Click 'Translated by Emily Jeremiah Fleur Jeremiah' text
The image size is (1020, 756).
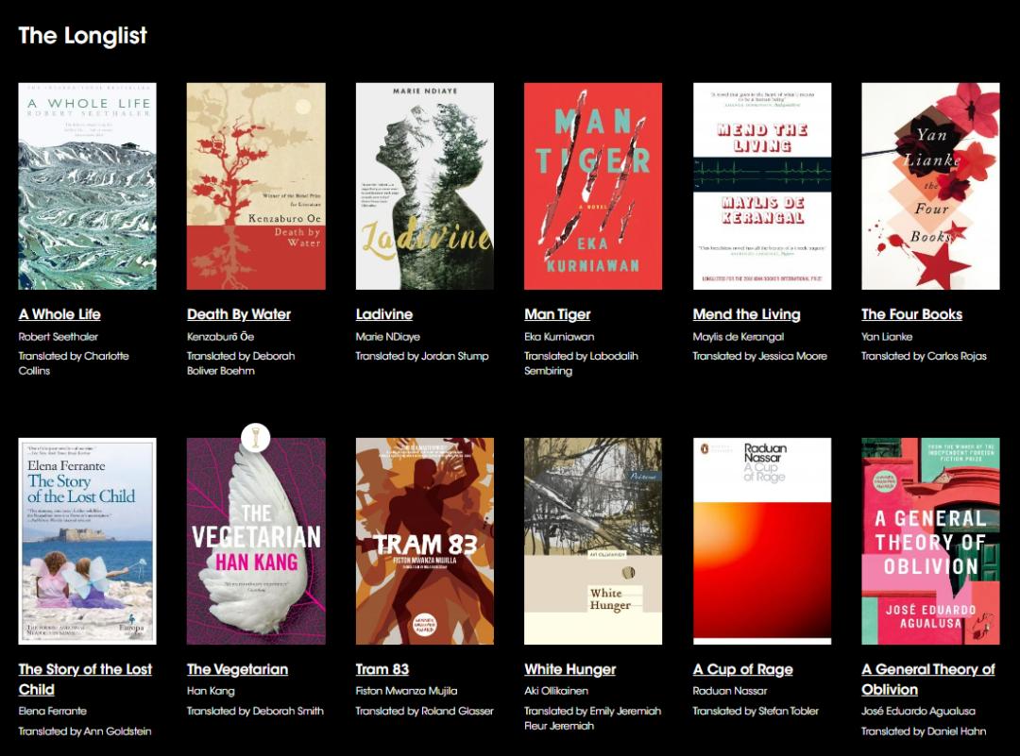pos(592,718)
